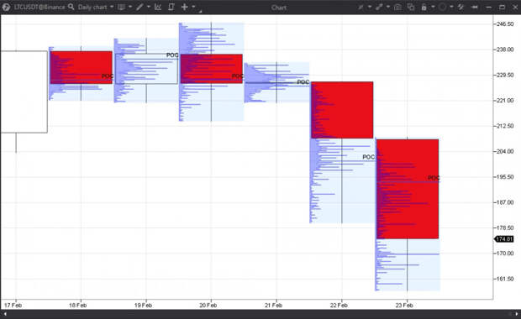Click the right scroll arrow at bottom
This screenshot has height=319, width=521.
pos(516,314)
